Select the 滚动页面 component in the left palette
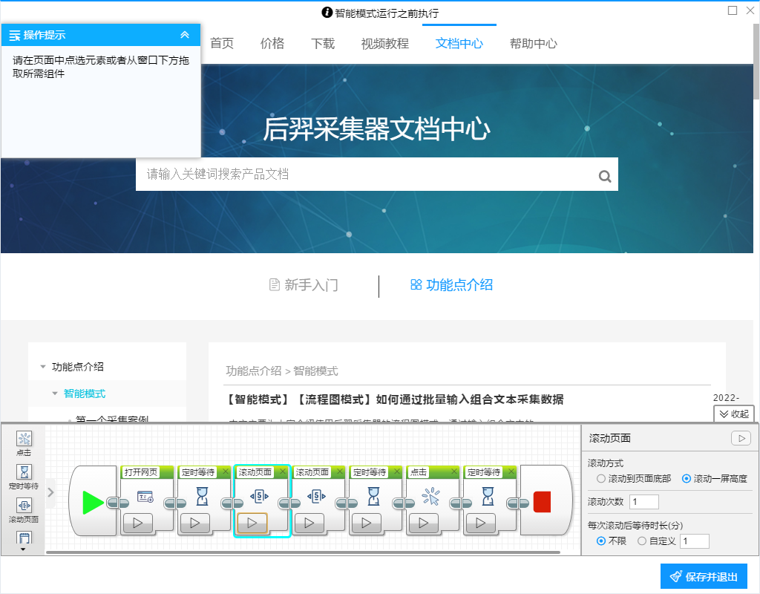The height and width of the screenshot is (594, 760). [x=24, y=509]
